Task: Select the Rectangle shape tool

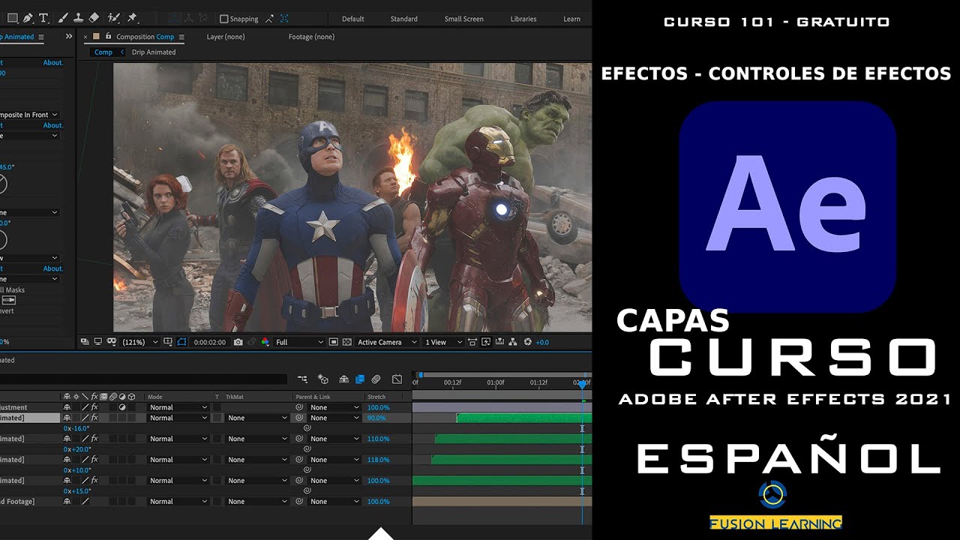Action: [x=13, y=17]
